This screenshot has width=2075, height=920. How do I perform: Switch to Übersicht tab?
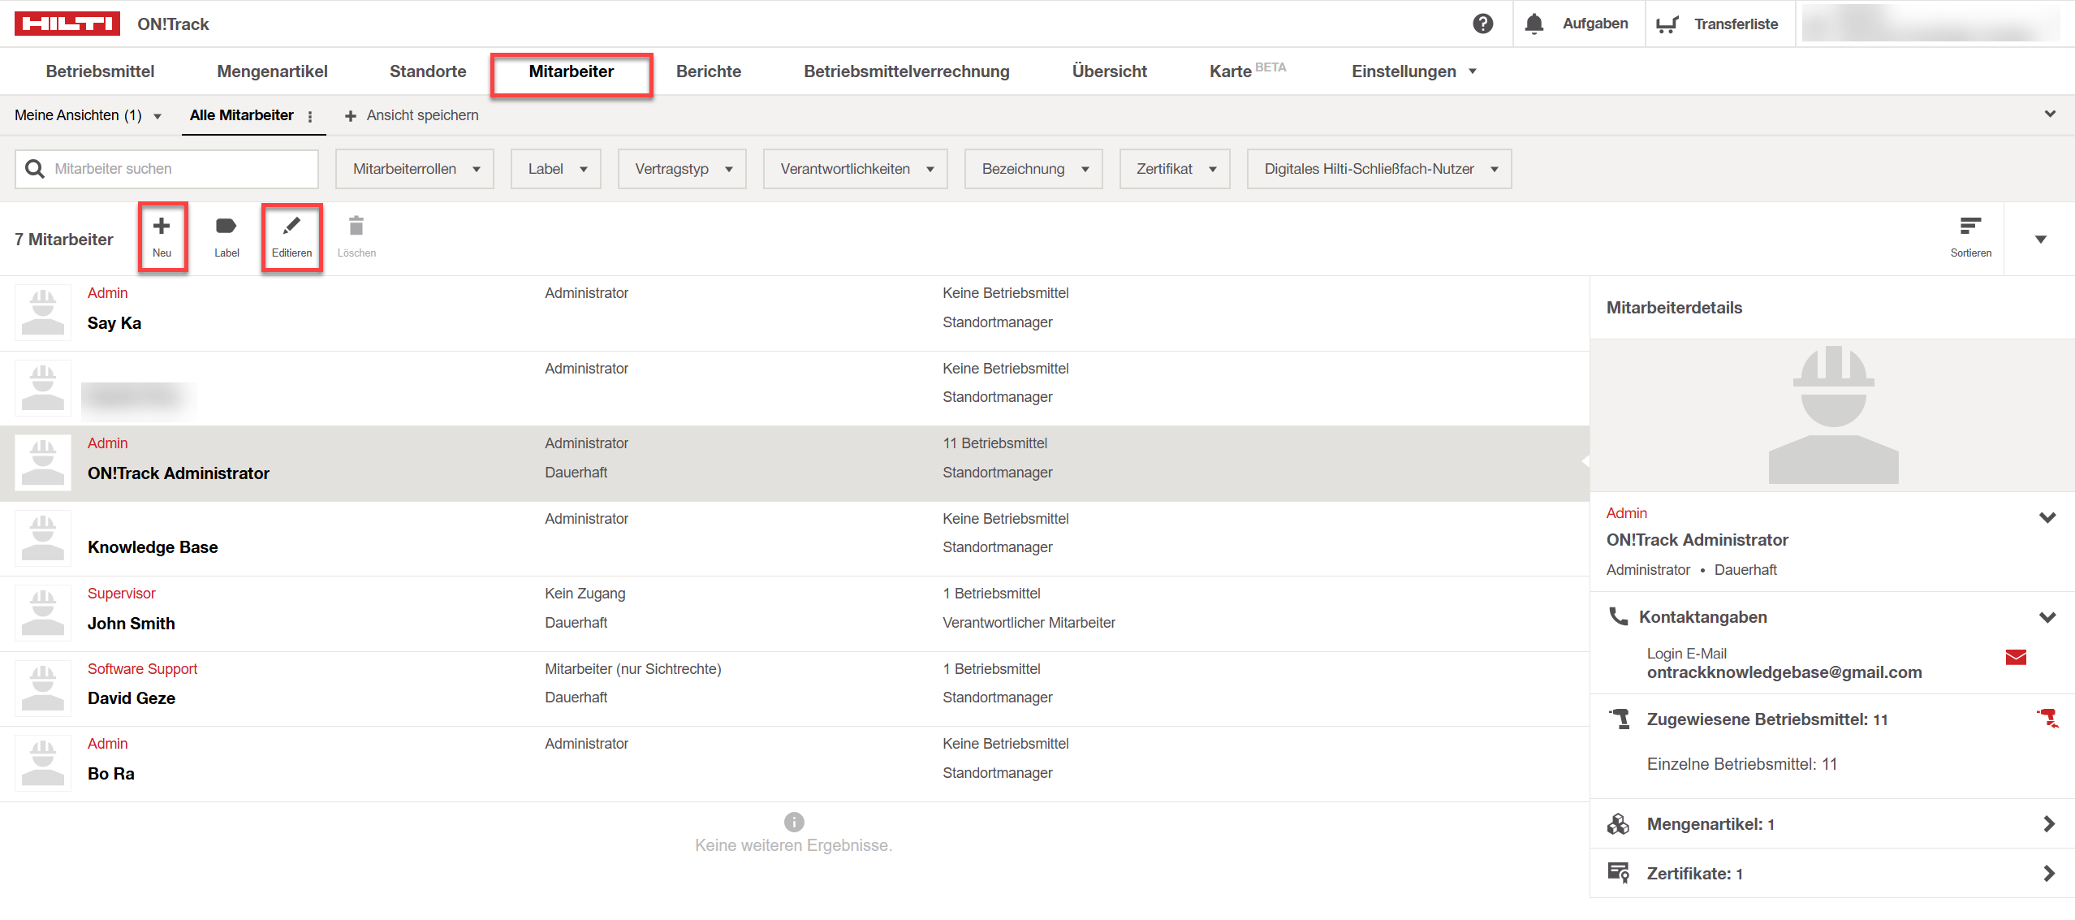[x=1109, y=71]
